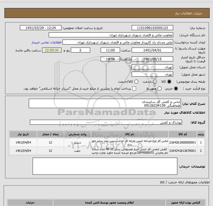Image resolution: width=213 pixels, height=206 pixels.
Task: Click the deadline time field 11:00
Action: click(110, 50)
